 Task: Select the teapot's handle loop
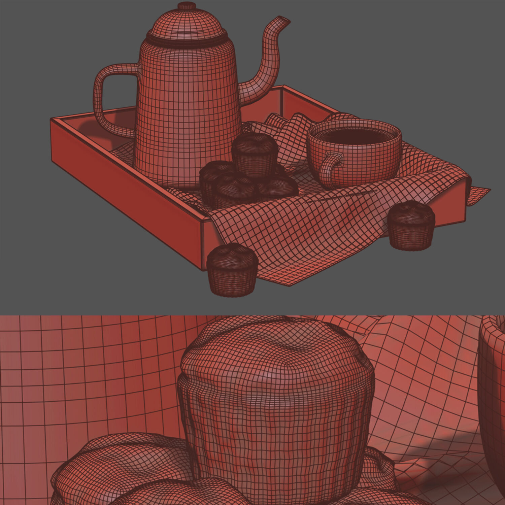[x=115, y=100]
